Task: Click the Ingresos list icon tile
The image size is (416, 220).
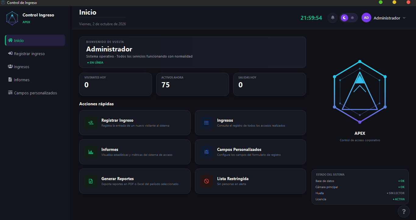Action: [x=206, y=123]
